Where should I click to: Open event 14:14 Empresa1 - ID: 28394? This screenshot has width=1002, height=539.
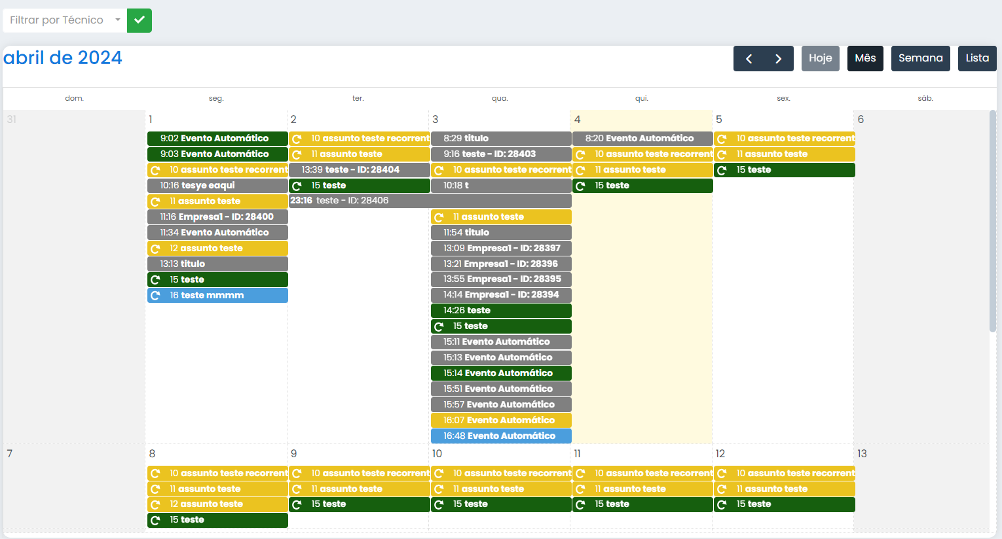pyautogui.click(x=501, y=295)
